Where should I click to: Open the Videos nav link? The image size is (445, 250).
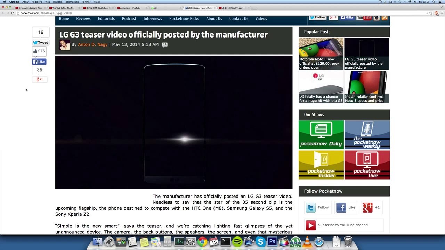tap(261, 19)
